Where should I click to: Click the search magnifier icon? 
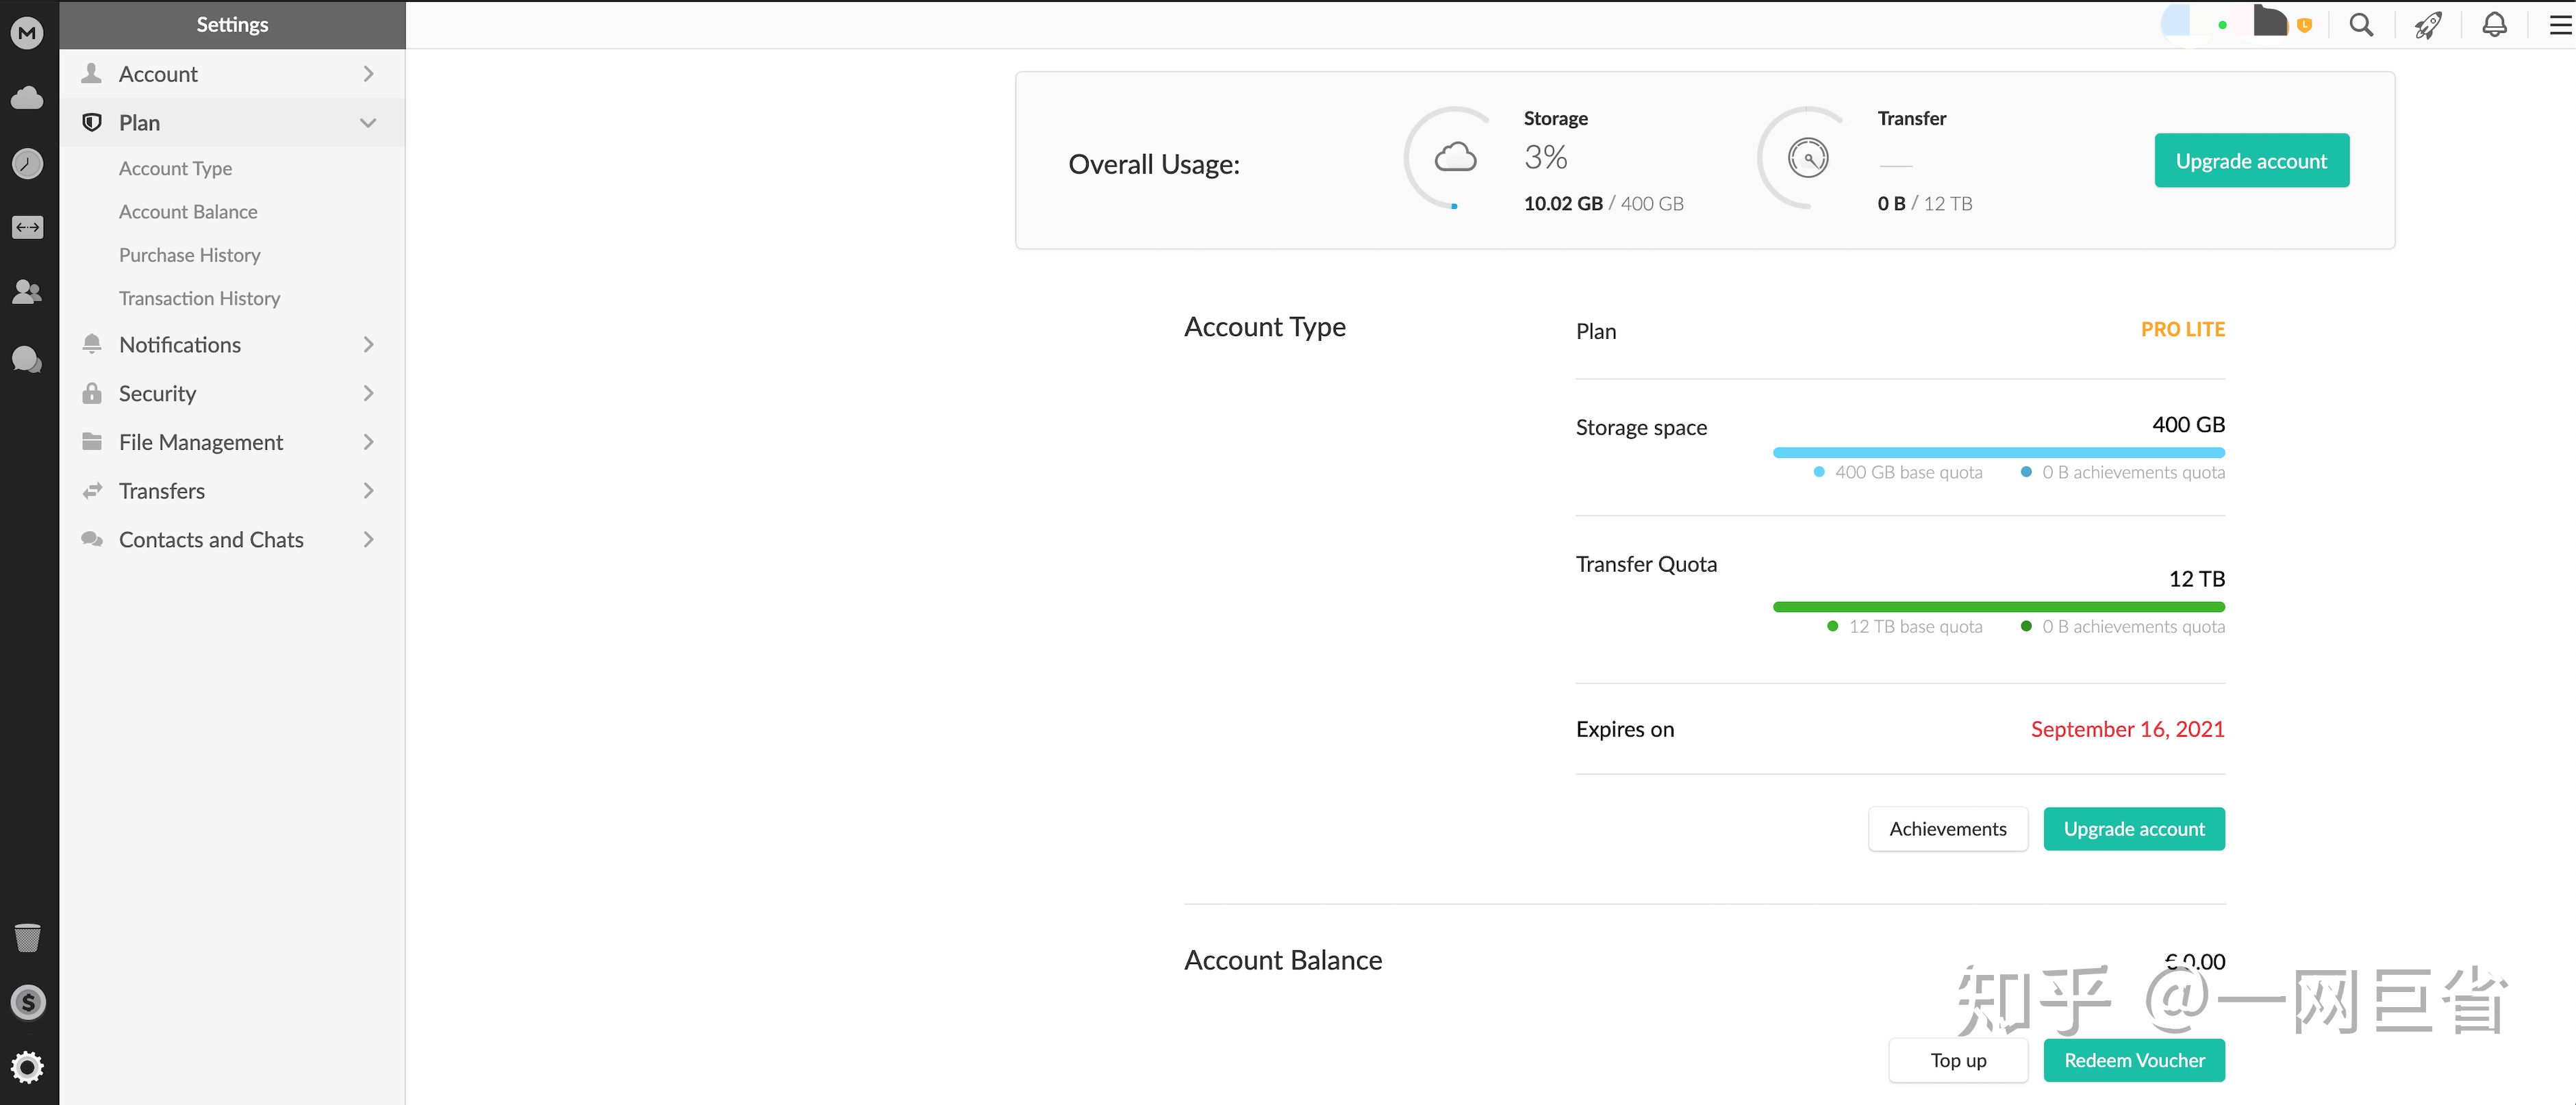pyautogui.click(x=2361, y=25)
